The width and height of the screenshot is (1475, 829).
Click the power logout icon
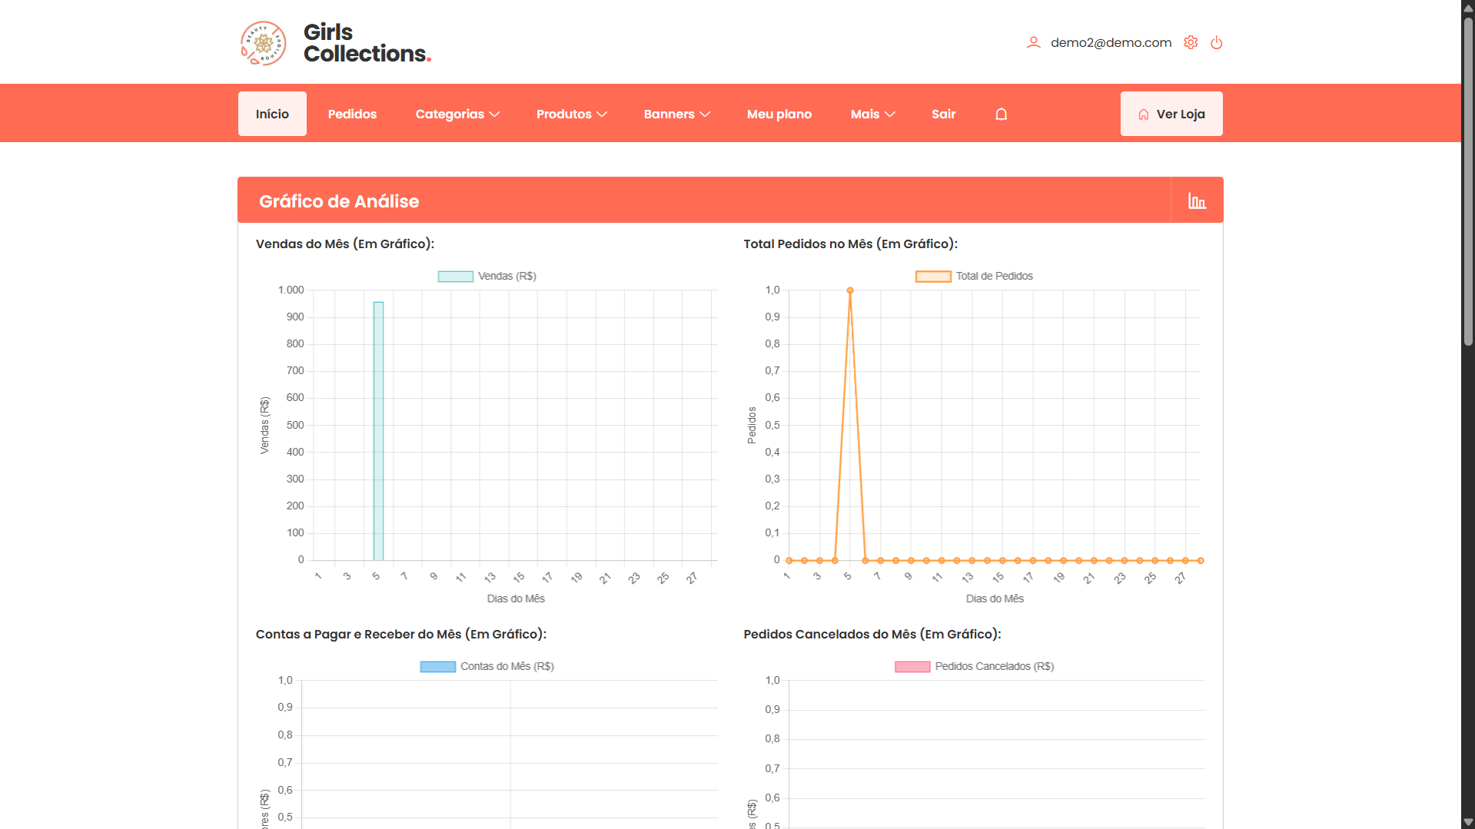tap(1217, 42)
